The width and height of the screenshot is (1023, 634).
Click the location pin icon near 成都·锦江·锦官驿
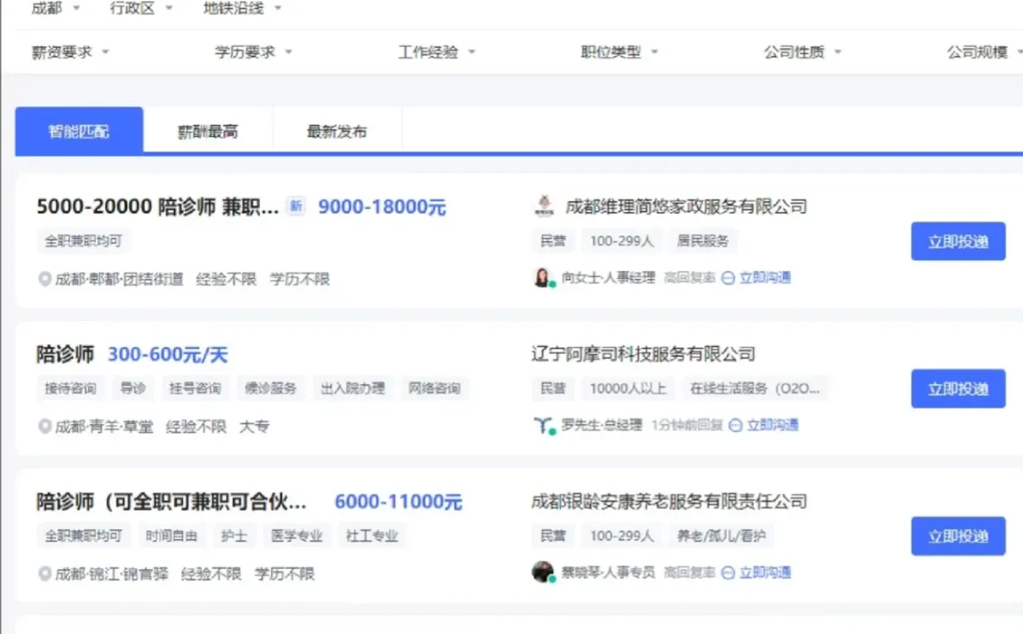(x=44, y=574)
